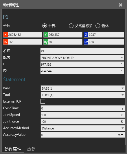Open the Tool TOOL[1] dropdown
The width and height of the screenshot is (127, 154).
(83, 95)
